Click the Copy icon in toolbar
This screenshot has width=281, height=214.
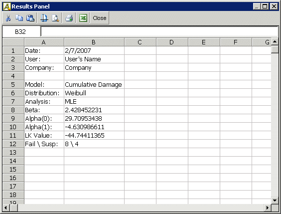click(x=19, y=18)
